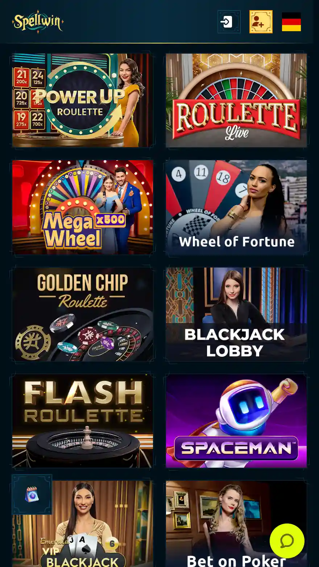Viewport: 319px width, 567px height.
Task: Click the calendar promotions icon
Action: [x=32, y=494]
